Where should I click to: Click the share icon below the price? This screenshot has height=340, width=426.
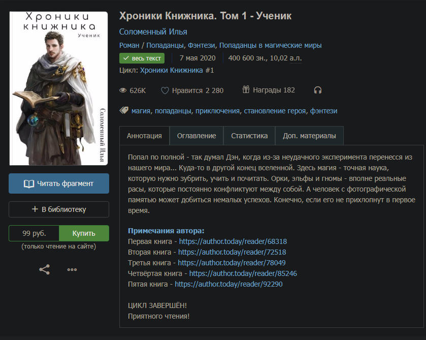tap(45, 270)
